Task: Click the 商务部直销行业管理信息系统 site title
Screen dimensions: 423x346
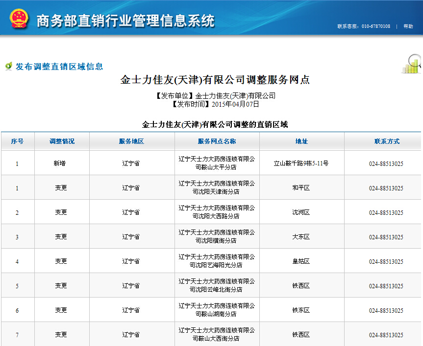Action: tap(125, 21)
